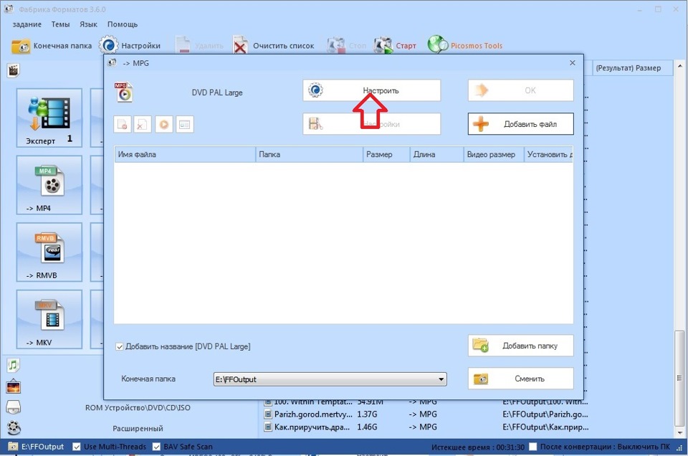Viewport: 688px width, 456px height.
Task: Choose the -> MKV format tile
Action: pyautogui.click(x=49, y=319)
